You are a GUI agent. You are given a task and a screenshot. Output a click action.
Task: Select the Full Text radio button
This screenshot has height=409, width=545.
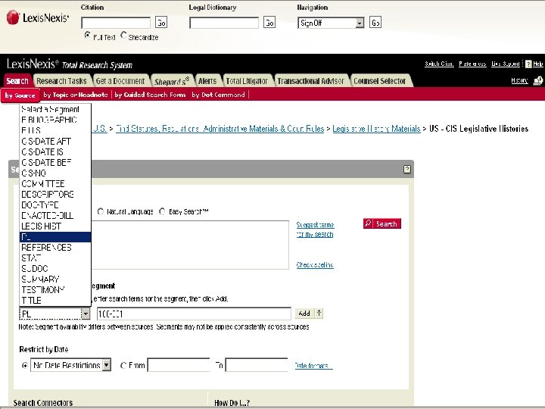88,36
